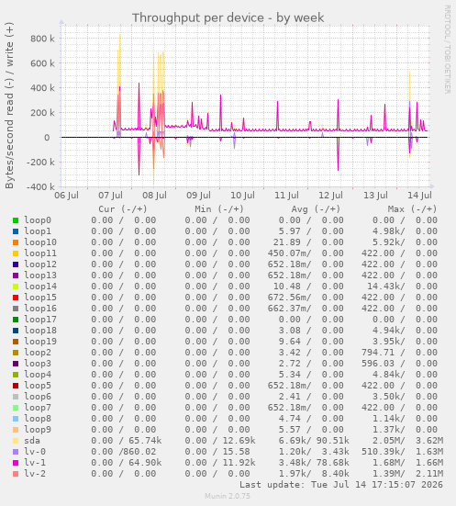Click the Max (-/+) column header
Screen dimensions: 456x506
pyautogui.click(x=412, y=209)
